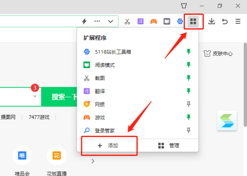Open the hamburger main menu

tap(238, 21)
